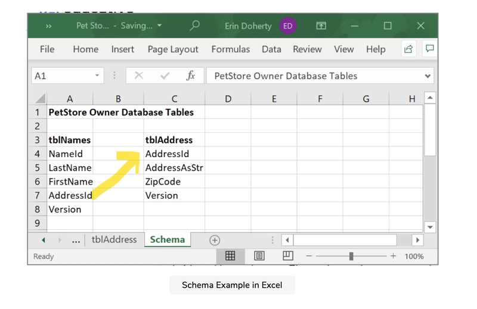Click vertical scrollbar up arrow

coord(430,98)
